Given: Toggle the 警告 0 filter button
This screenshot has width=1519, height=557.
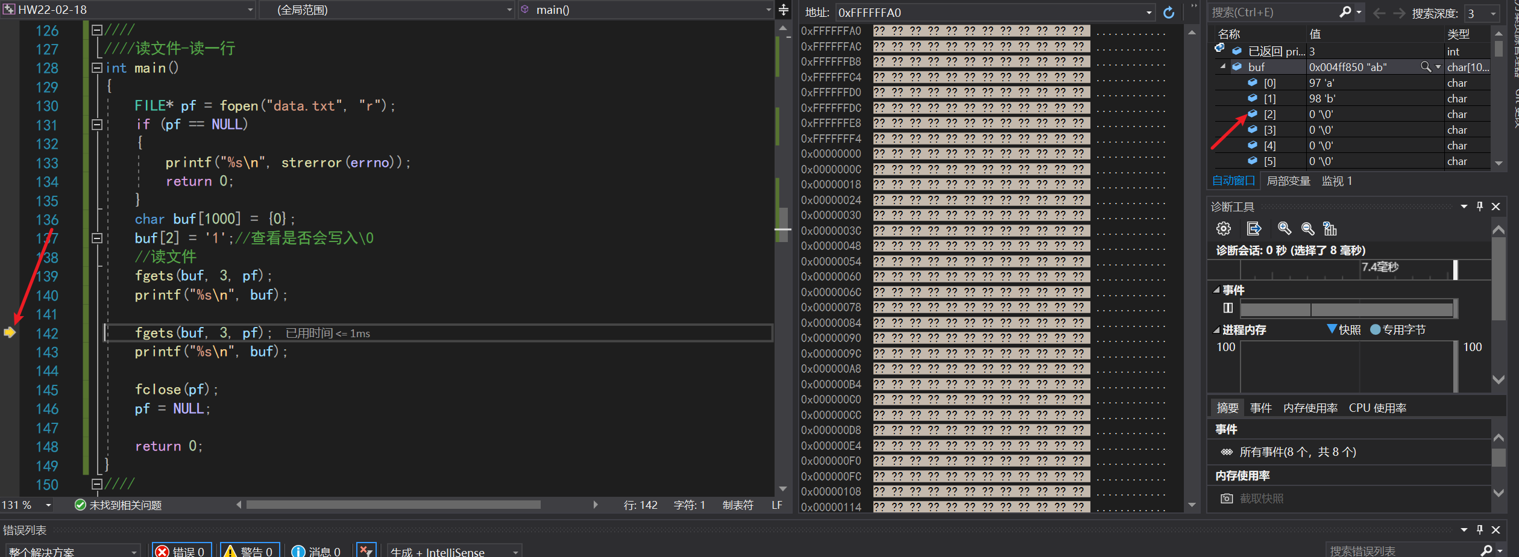Looking at the screenshot, I should coord(250,551).
